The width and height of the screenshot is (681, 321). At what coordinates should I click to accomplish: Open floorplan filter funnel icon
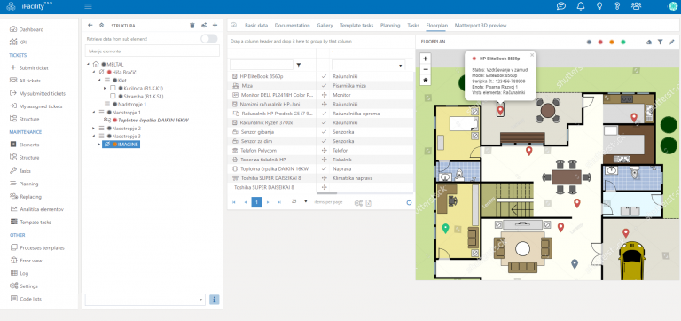[660, 43]
